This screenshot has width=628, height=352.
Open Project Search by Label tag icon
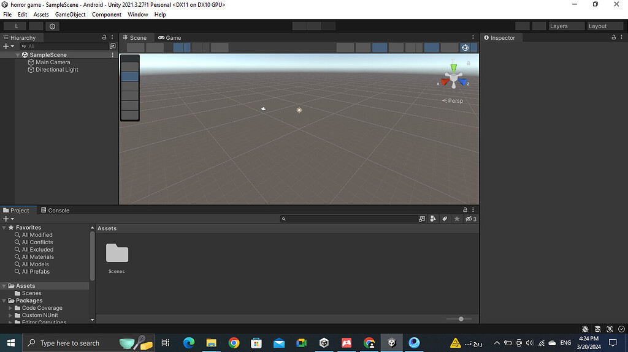click(445, 219)
